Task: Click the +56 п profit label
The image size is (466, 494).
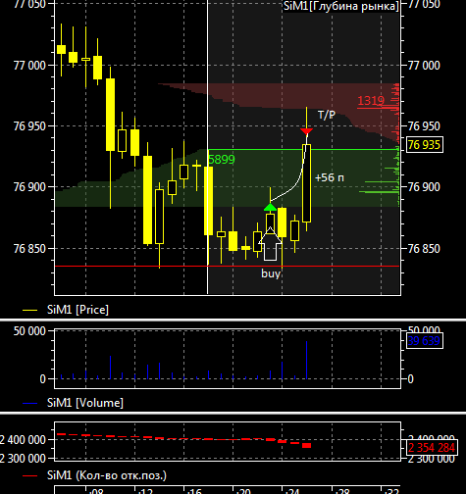Action: click(330, 177)
